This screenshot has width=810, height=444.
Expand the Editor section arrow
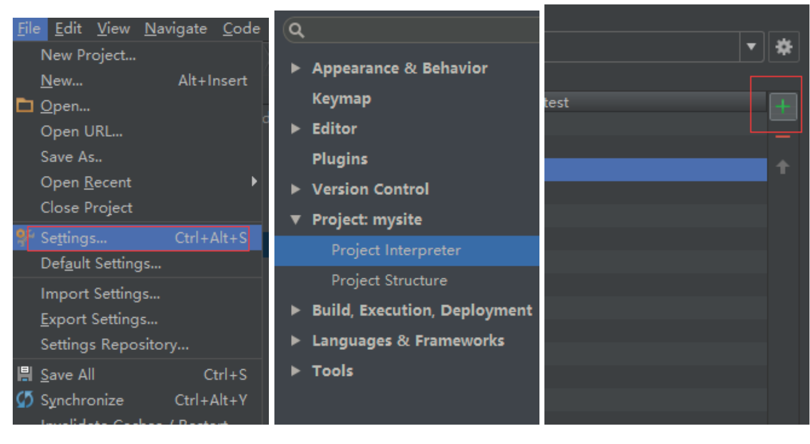296,128
